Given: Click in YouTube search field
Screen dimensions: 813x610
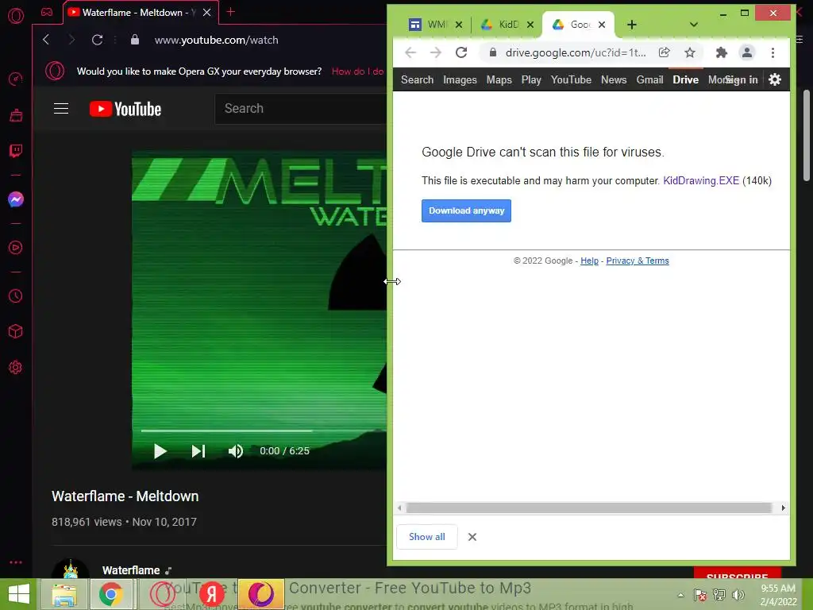Looking at the screenshot, I should [301, 108].
